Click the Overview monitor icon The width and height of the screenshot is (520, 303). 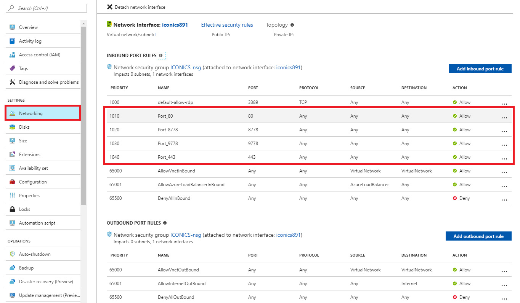[x=12, y=27]
